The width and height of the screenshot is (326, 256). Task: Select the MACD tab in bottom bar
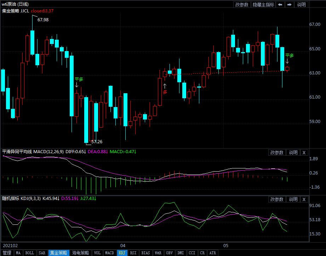pyautogui.click(x=109, y=253)
